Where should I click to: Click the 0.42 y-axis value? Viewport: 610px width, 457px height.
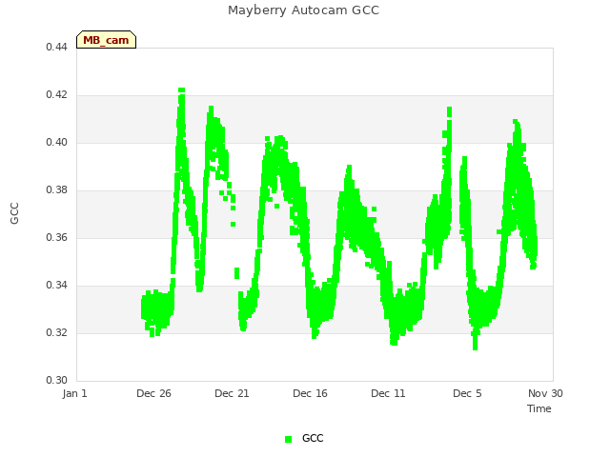pos(57,95)
